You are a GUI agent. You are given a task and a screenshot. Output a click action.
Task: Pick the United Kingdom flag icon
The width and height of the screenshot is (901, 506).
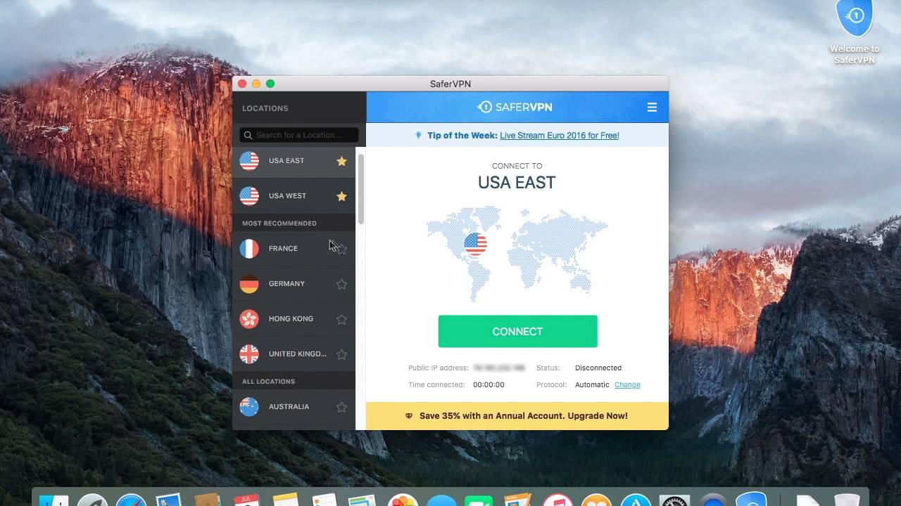click(x=249, y=354)
